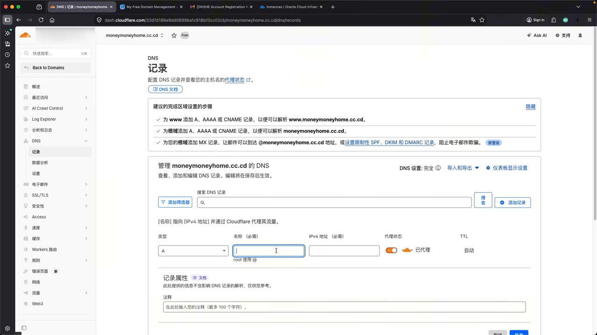This screenshot has width=597, height=335.
Task: Open the Cloudflare user account icon
Action: click(580, 35)
